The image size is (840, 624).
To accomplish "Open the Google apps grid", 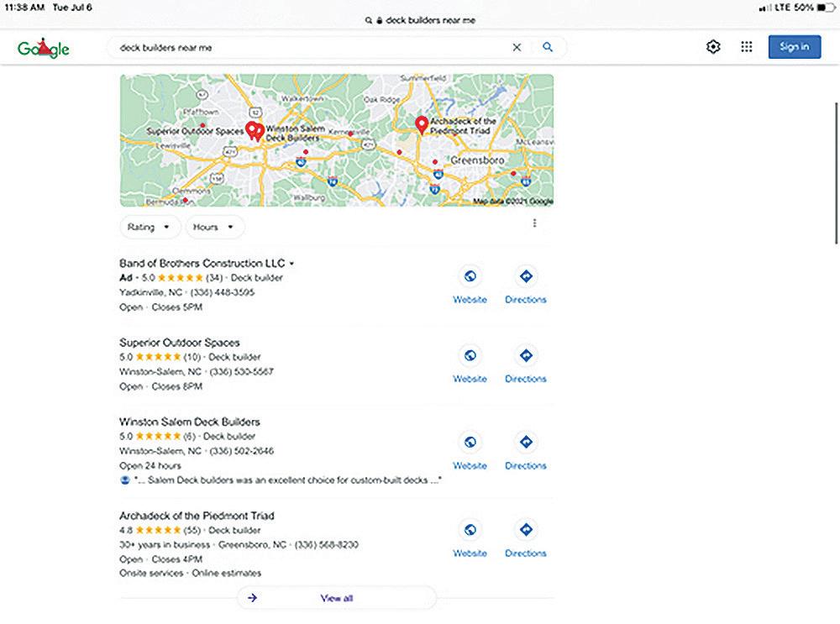I will pyautogui.click(x=746, y=46).
